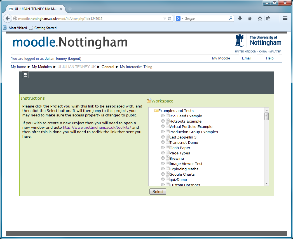
Task: Click the RSS Feed Example document icon
Action: tap(167, 115)
